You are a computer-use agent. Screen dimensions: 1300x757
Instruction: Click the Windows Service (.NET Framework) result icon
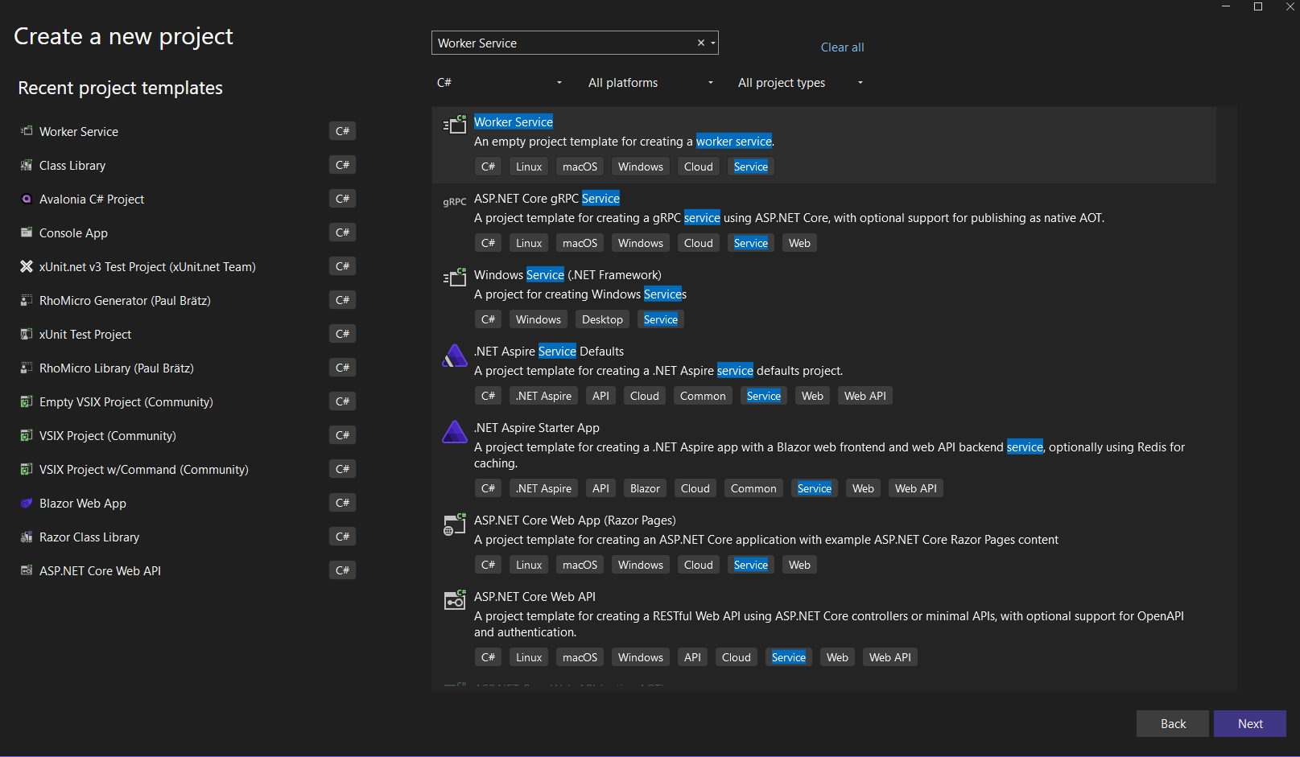point(455,277)
